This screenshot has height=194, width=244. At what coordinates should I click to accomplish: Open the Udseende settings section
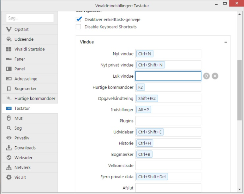pyautogui.click(x=30, y=39)
